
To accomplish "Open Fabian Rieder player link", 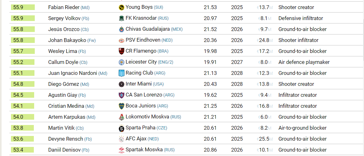I will click(x=64, y=8).
